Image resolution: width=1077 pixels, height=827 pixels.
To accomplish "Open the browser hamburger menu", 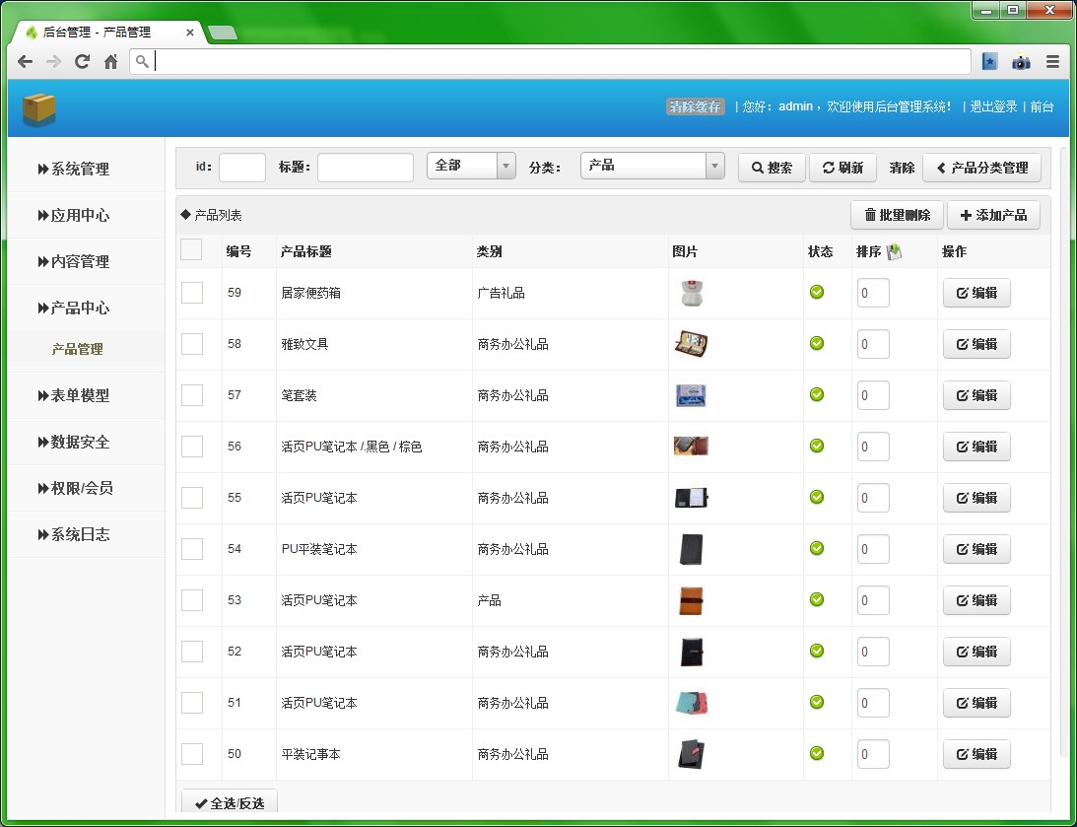I will click(1052, 62).
